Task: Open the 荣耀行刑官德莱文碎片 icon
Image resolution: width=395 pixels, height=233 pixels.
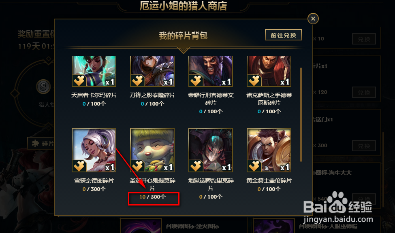Action: (x=211, y=71)
